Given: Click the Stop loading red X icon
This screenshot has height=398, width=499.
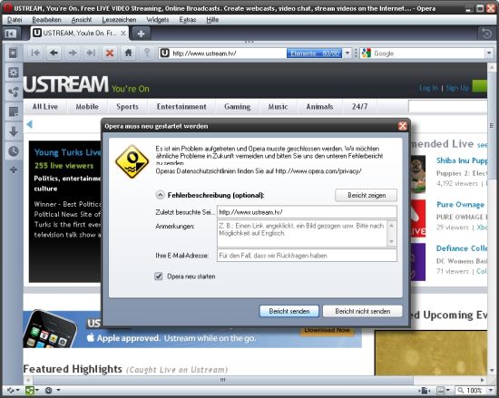Looking at the screenshot, I should 110,53.
